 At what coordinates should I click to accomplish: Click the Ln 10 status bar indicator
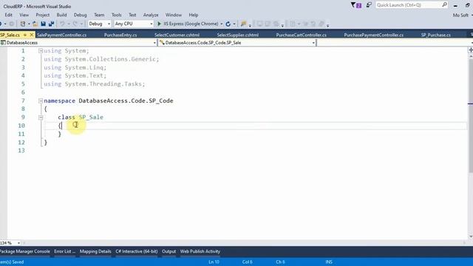pyautogui.click(x=214, y=262)
